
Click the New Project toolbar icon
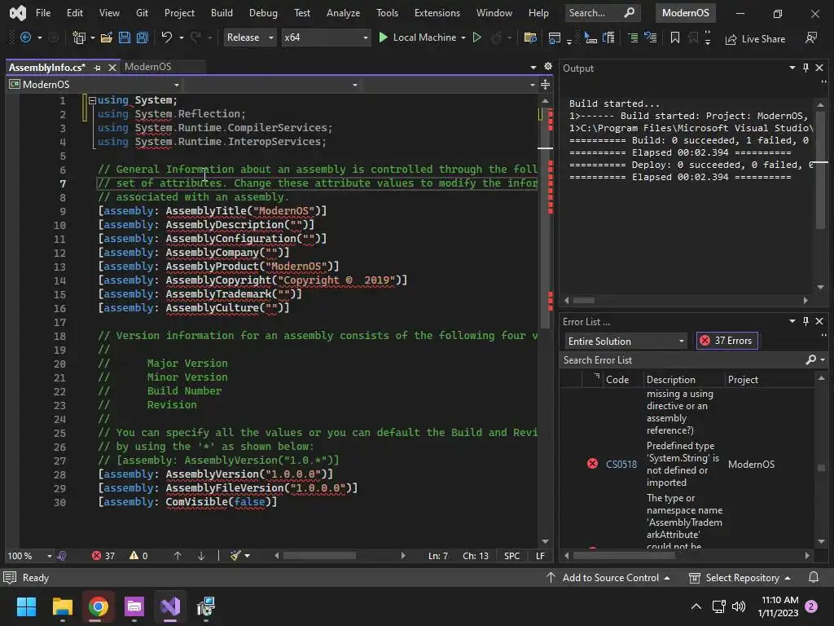tap(79, 37)
